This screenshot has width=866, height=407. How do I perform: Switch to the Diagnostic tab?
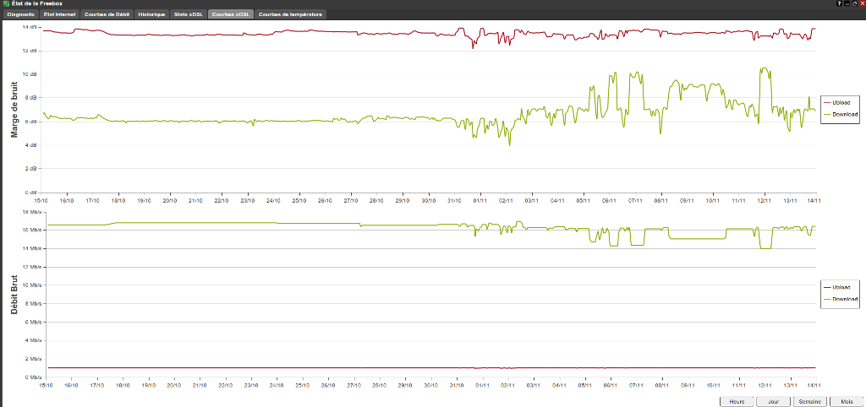21,14
